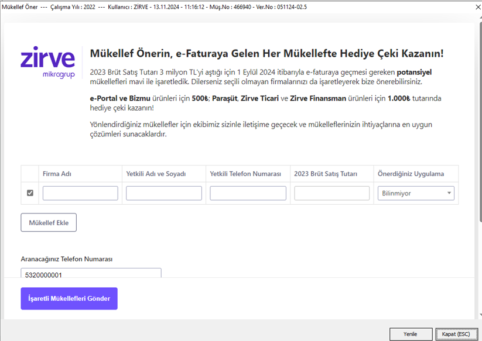Click the Yetkili Adı ve Soyadı header
The width and height of the screenshot is (482, 341).
[x=156, y=174]
